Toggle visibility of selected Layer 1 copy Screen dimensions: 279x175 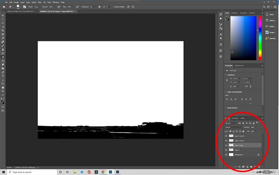(x=226, y=145)
